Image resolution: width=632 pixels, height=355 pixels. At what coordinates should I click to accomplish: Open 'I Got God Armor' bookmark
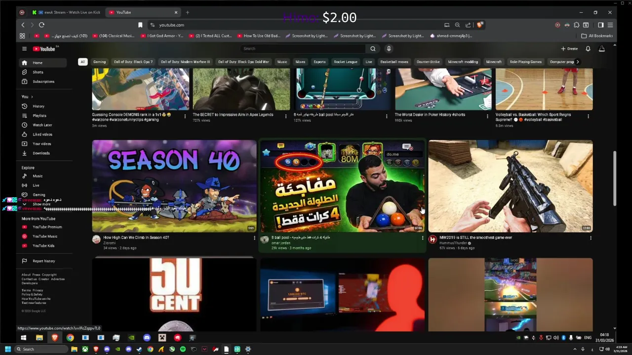pos(162,36)
